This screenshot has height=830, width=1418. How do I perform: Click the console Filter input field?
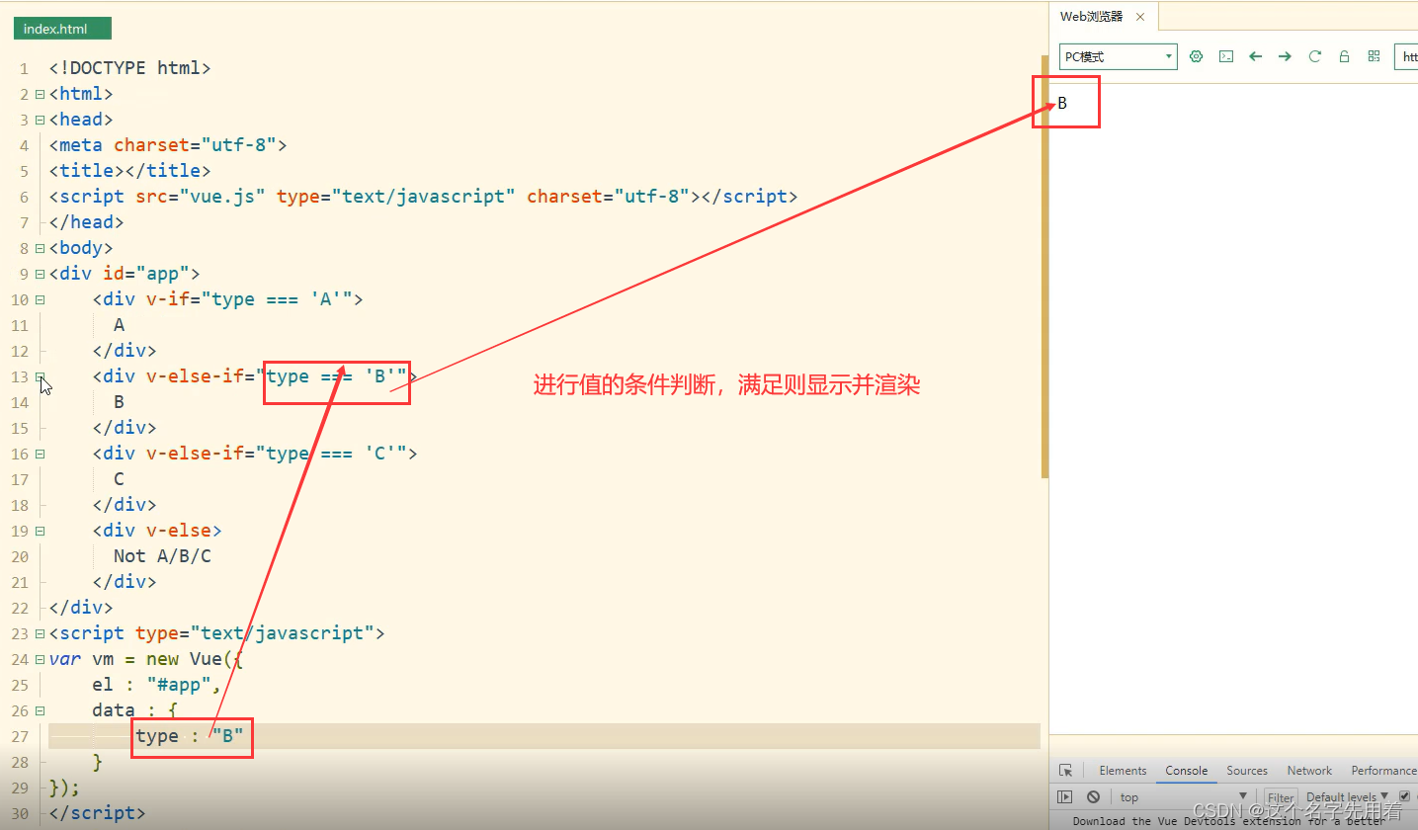[1281, 797]
